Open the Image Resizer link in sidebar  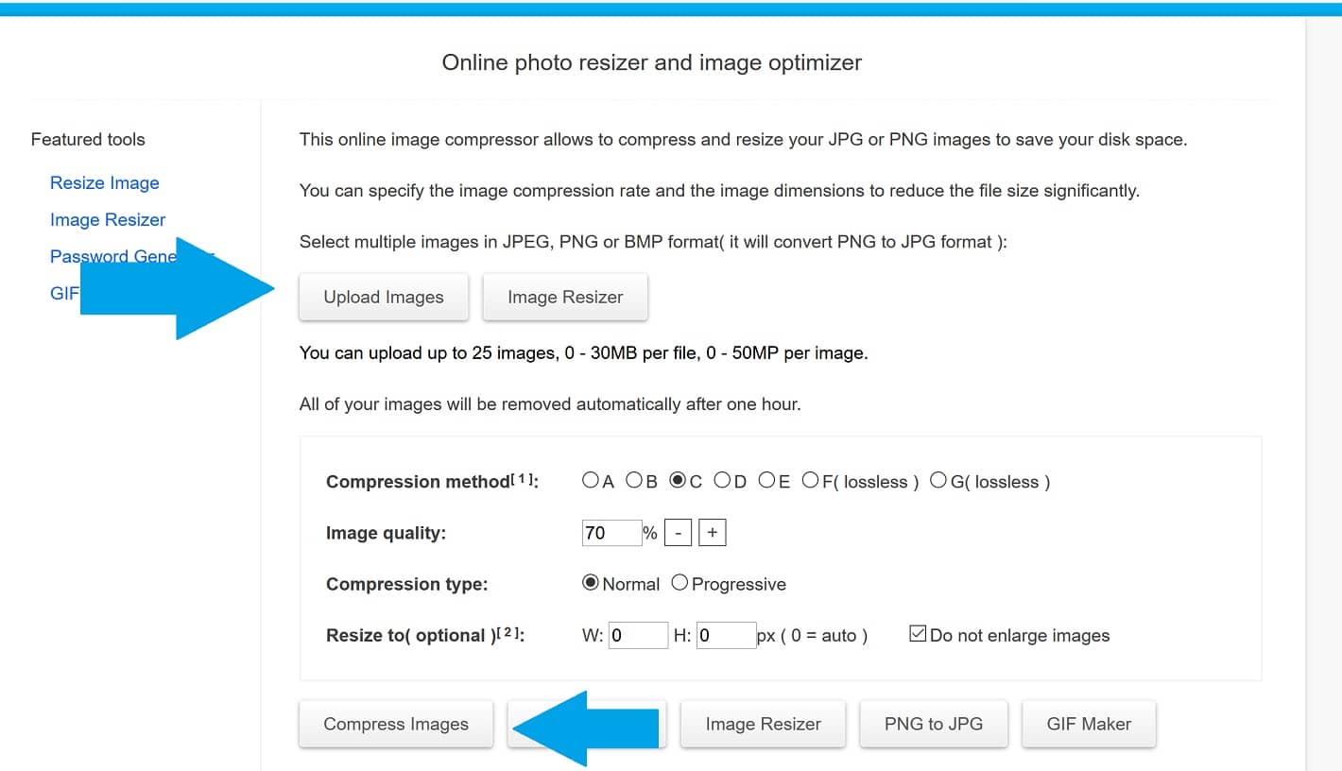pyautogui.click(x=107, y=219)
